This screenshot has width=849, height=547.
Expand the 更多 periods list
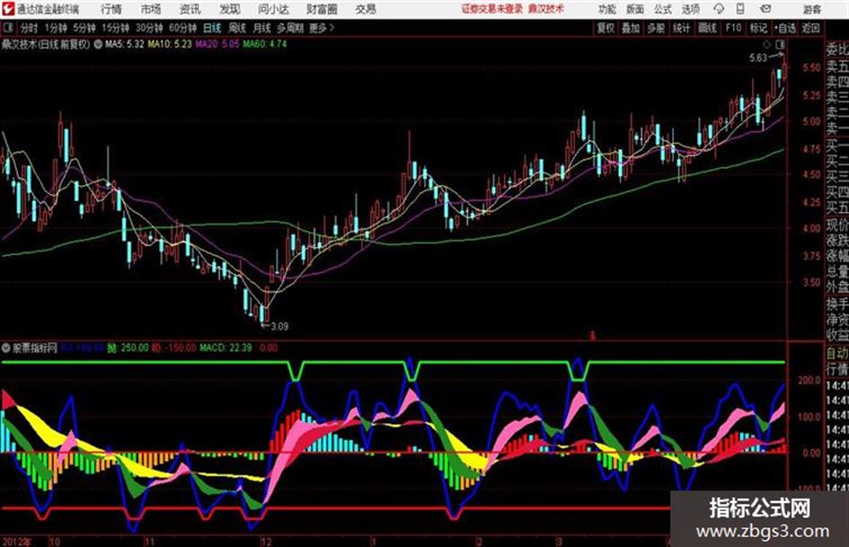point(322,28)
